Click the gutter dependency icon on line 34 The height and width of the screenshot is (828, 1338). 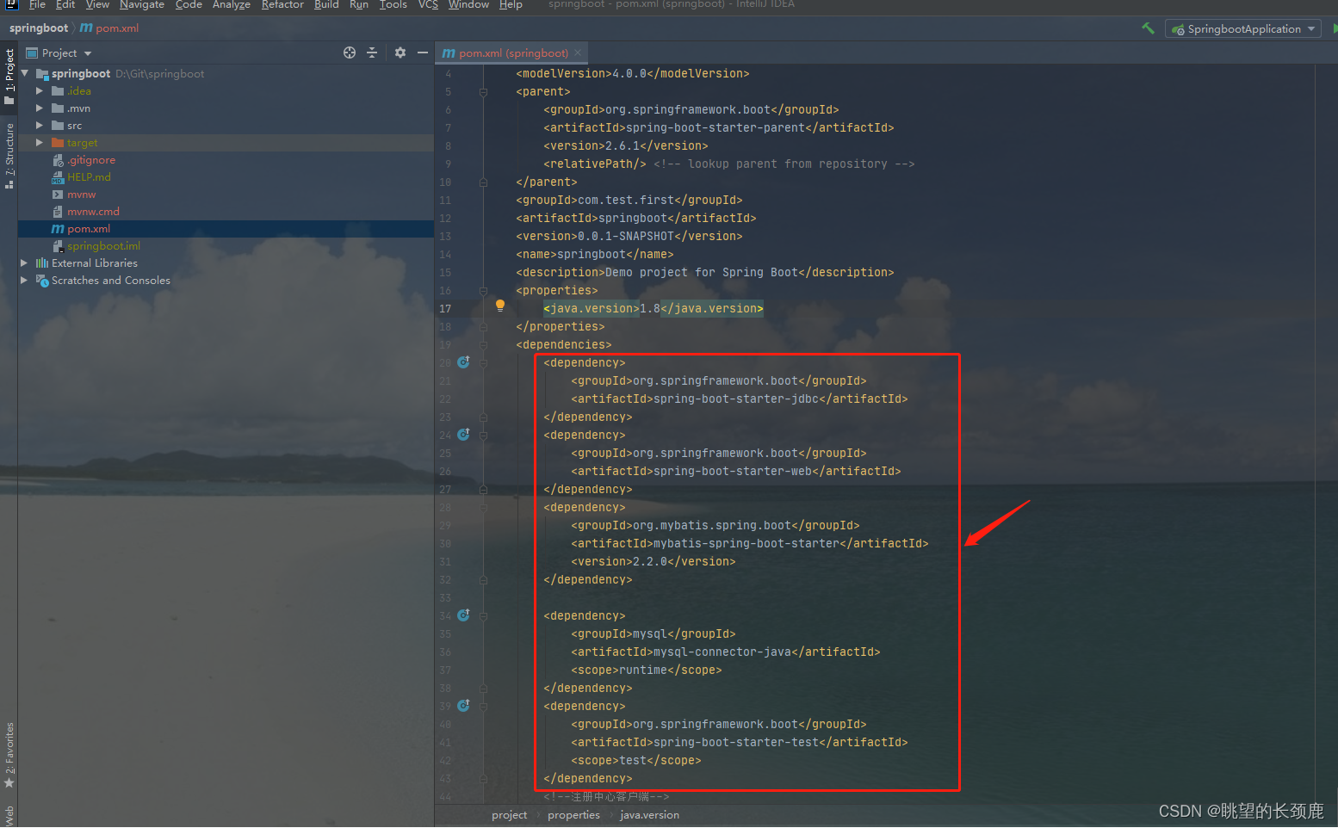(x=463, y=615)
